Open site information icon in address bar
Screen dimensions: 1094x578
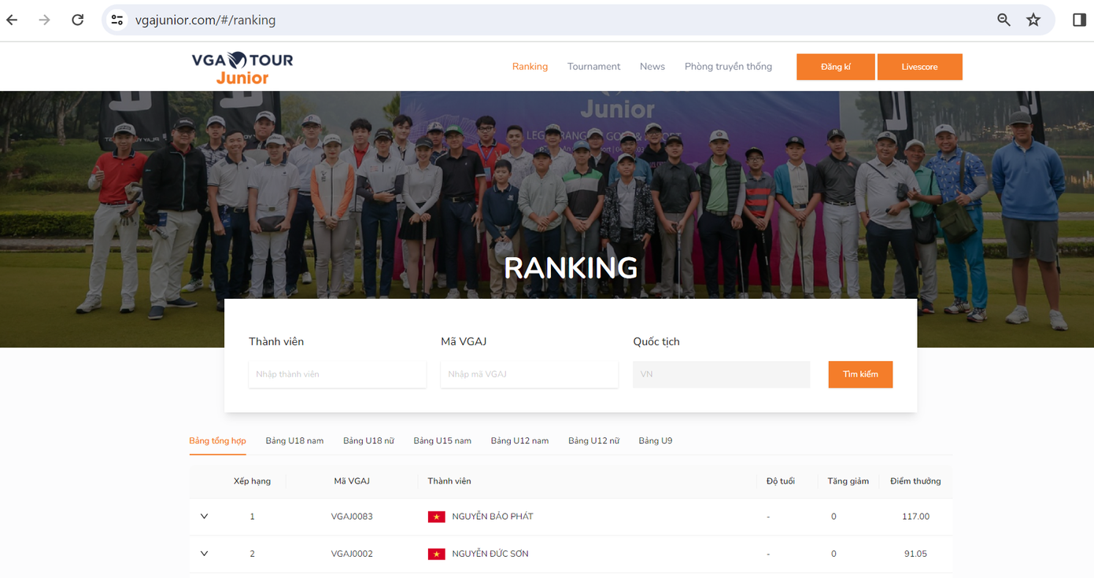click(x=117, y=20)
